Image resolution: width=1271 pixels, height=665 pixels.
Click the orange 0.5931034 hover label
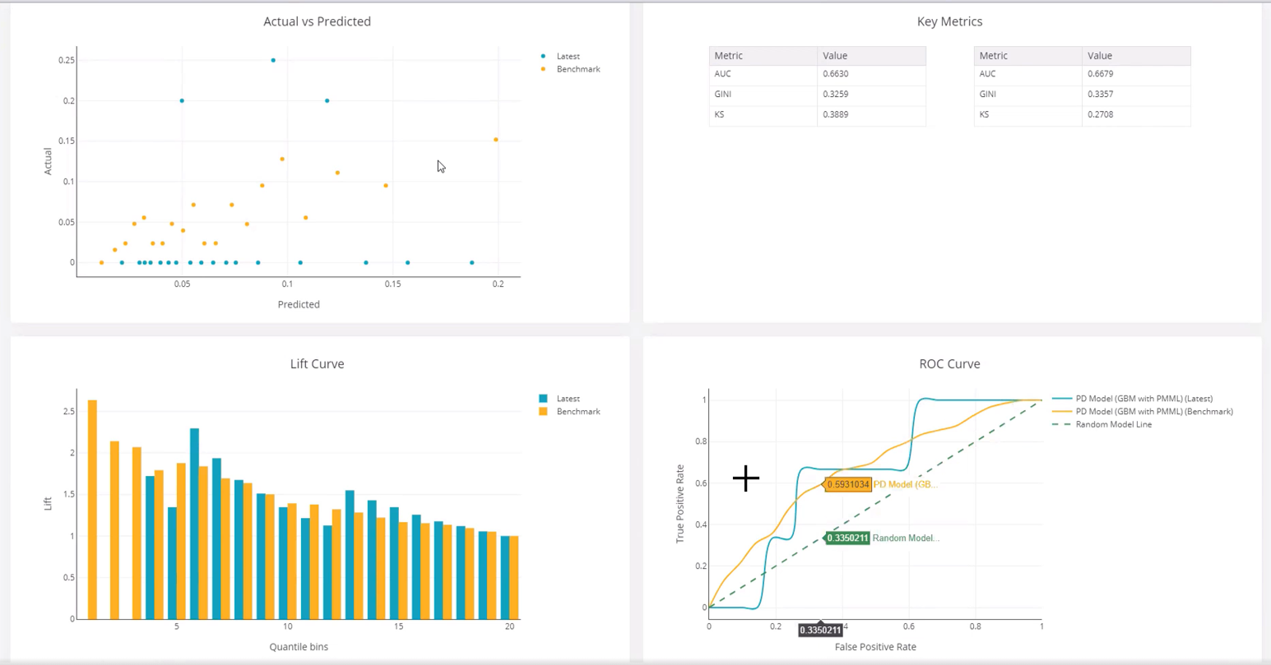click(x=848, y=484)
